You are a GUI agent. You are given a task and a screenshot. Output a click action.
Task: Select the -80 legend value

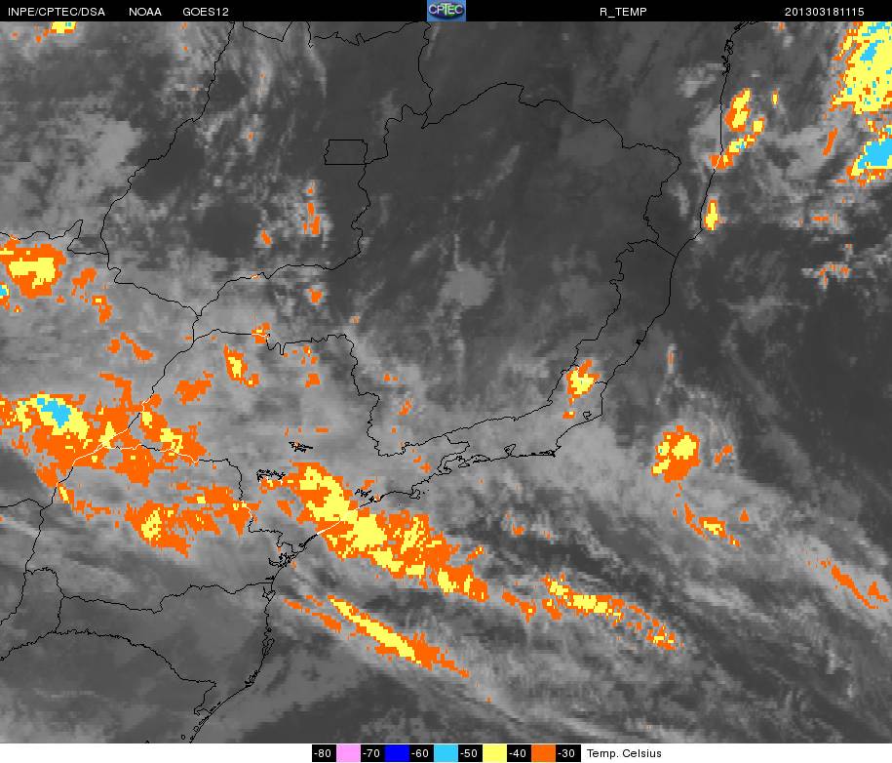click(324, 753)
